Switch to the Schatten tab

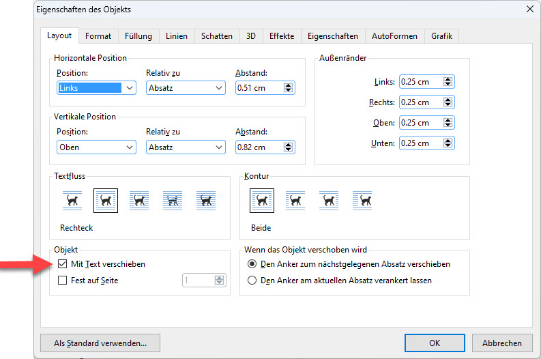pos(217,36)
